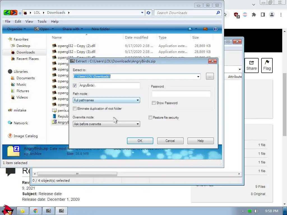The image size is (287, 215).
Task: Click the change view icon in Explorer toolbar
Action: click(x=190, y=29)
